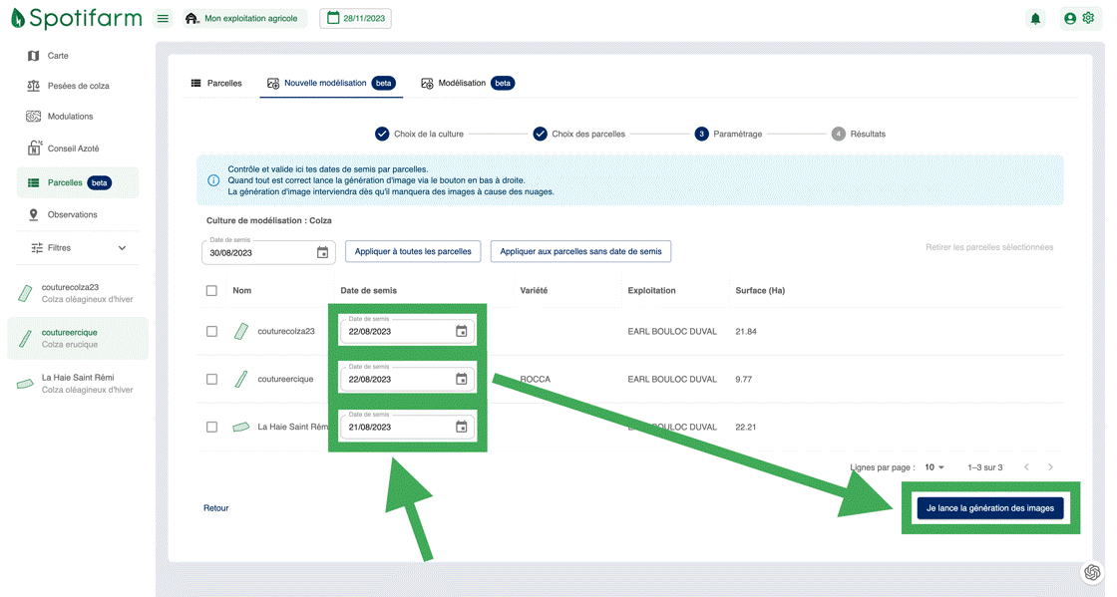Tick the couturecolza23 row checkbox
This screenshot has height=597, width=1117.
pyautogui.click(x=211, y=331)
